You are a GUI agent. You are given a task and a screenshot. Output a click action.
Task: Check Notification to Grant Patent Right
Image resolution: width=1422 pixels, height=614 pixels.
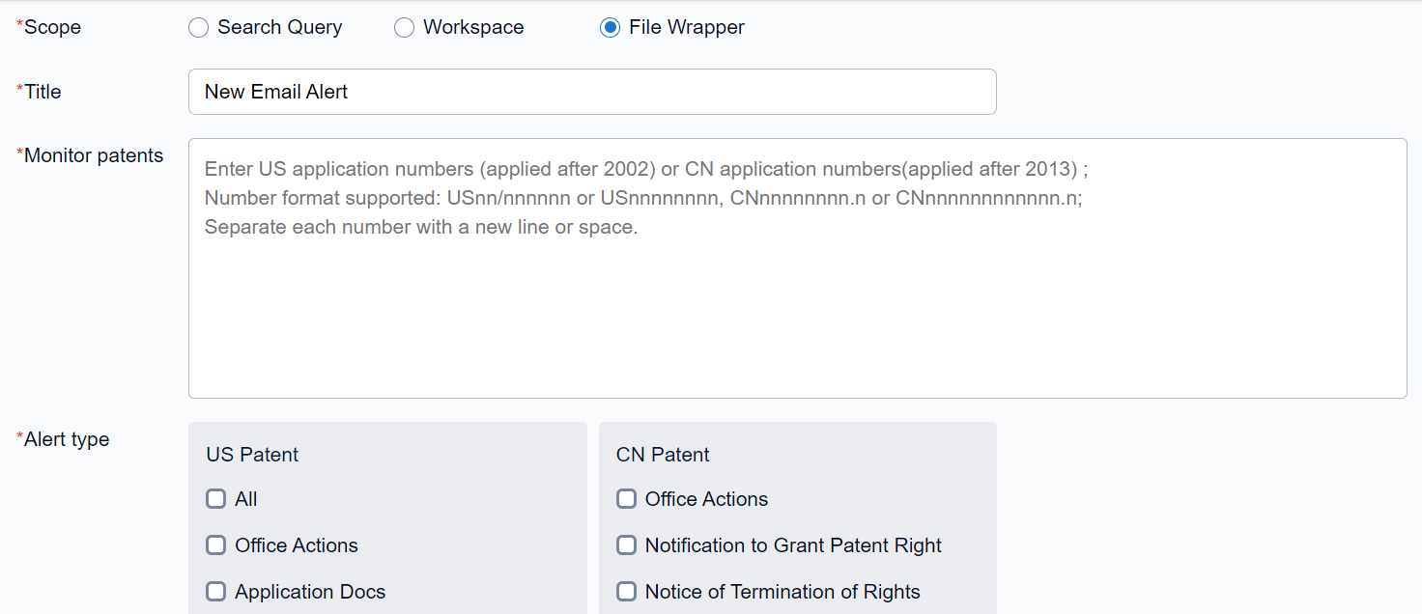point(627,545)
